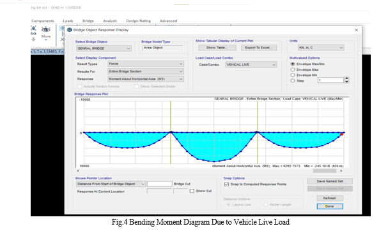The height and width of the screenshot is (231, 388).
Task: Click the red marker point on the moment diagram
Action: [x=341, y=135]
